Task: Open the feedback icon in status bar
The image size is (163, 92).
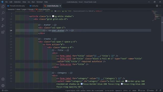Action: tap(157, 90)
